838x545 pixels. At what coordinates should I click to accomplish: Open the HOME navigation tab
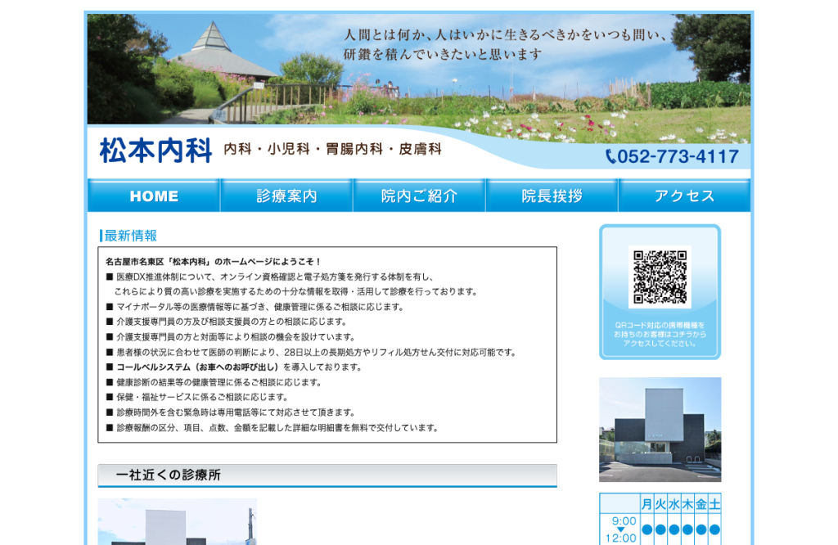[x=154, y=196]
